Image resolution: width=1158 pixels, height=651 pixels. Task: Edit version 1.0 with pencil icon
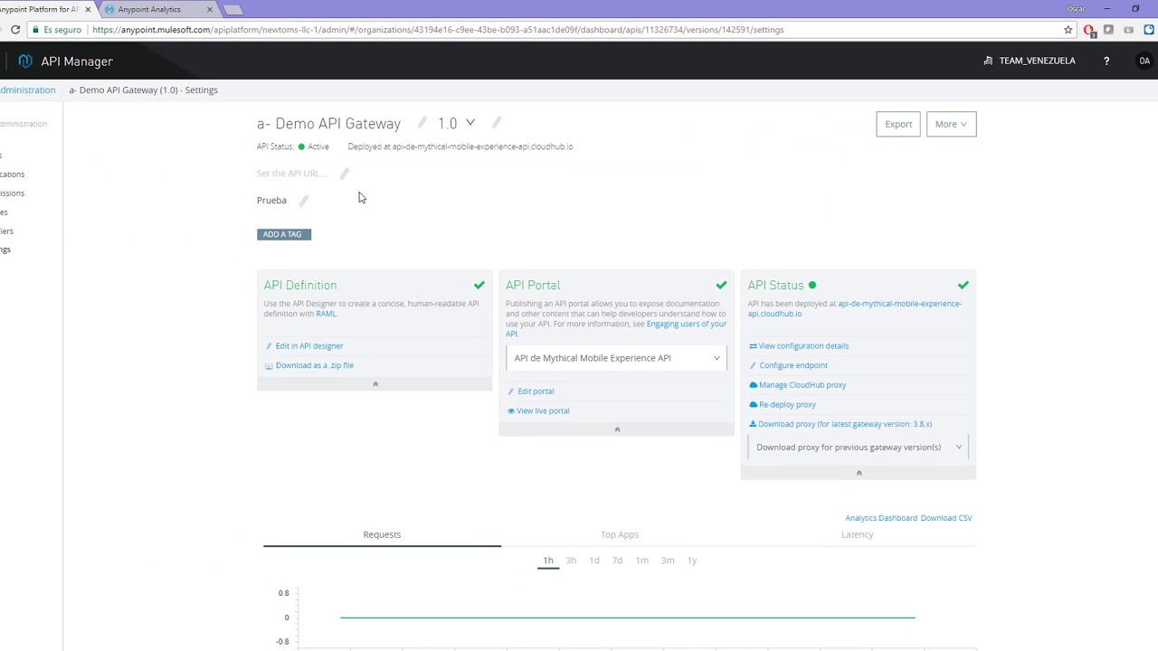coord(497,123)
